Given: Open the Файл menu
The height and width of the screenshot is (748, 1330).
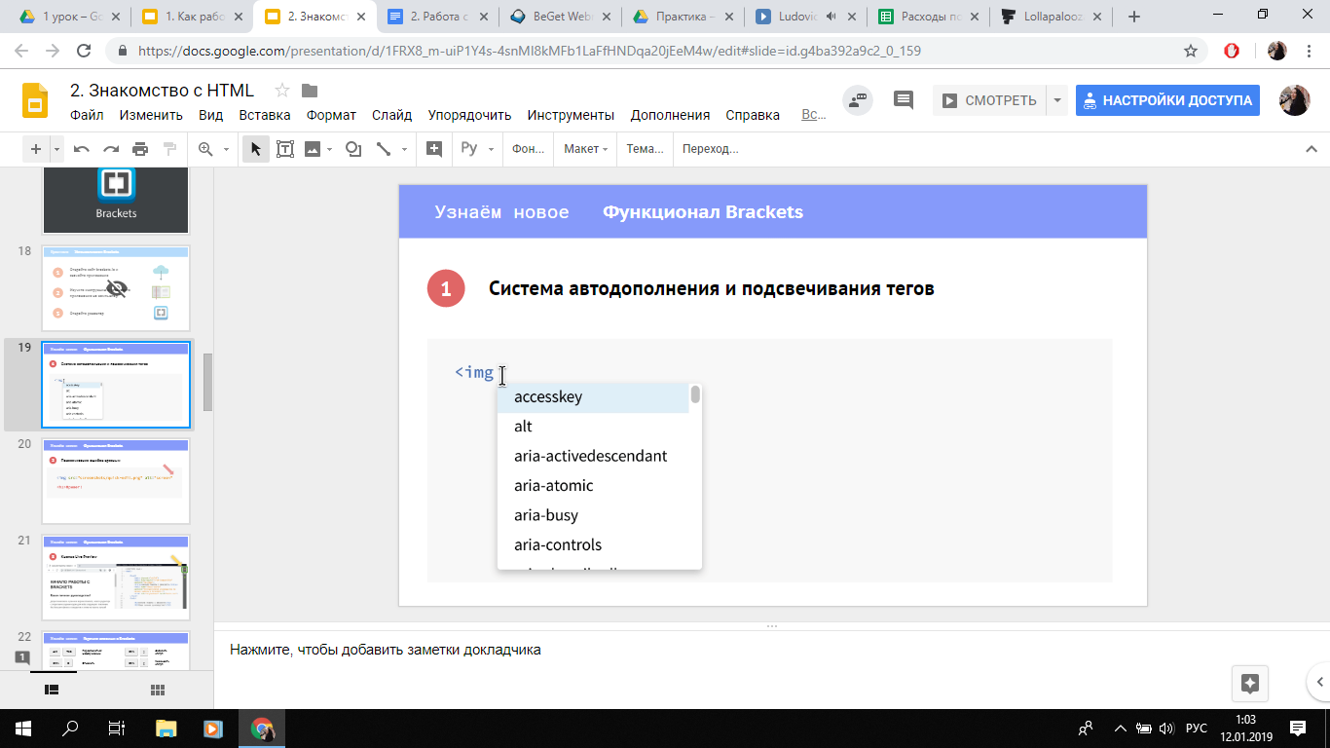Looking at the screenshot, I should 87,115.
